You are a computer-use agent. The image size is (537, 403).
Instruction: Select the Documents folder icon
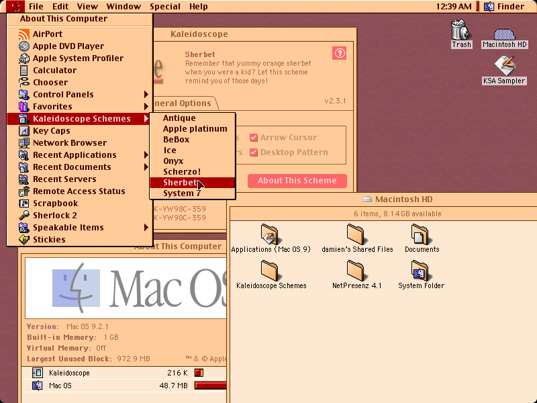[x=420, y=234]
